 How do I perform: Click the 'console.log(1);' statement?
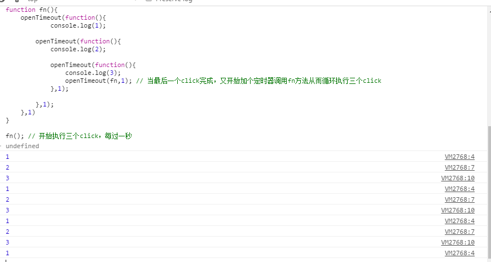point(78,26)
